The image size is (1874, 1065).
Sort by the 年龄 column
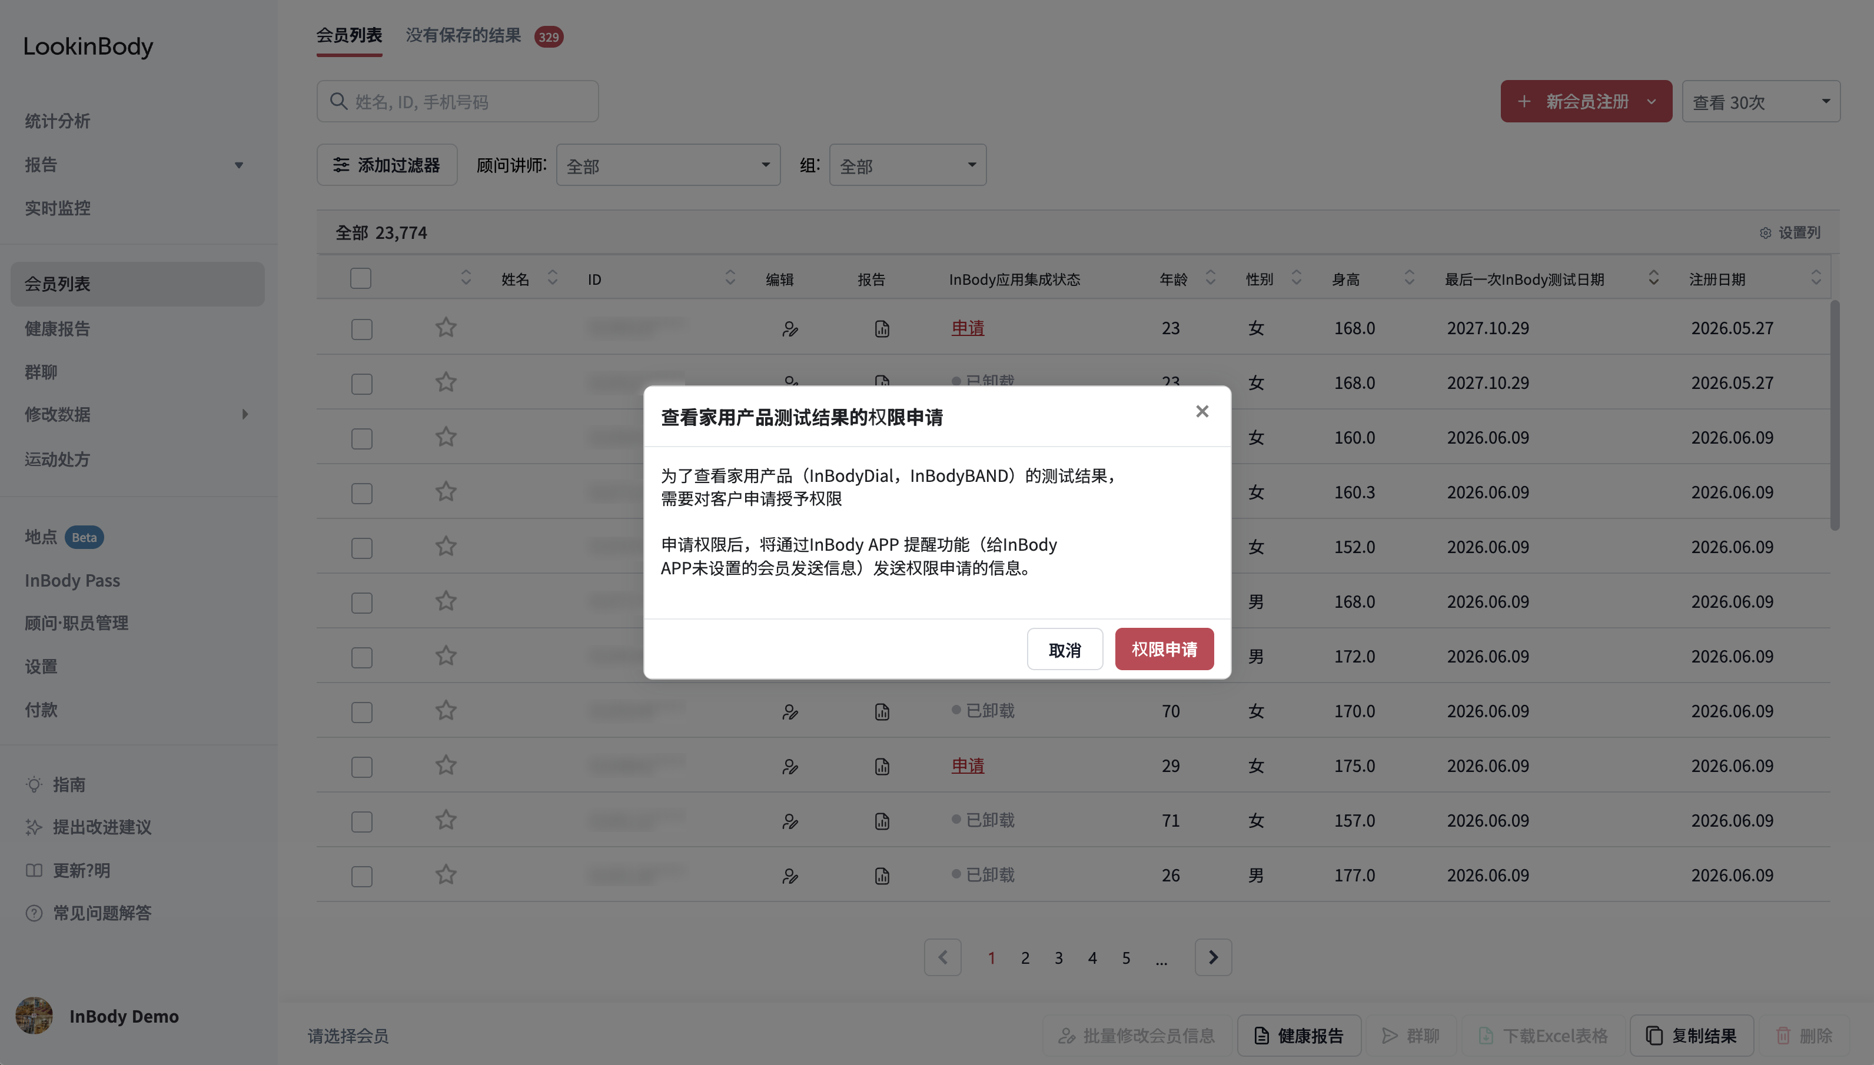click(1211, 278)
